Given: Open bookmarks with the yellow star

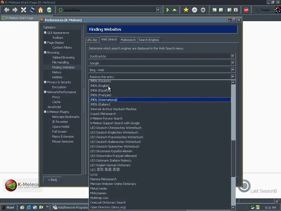Looking at the screenshot, I should [x=186, y=10].
